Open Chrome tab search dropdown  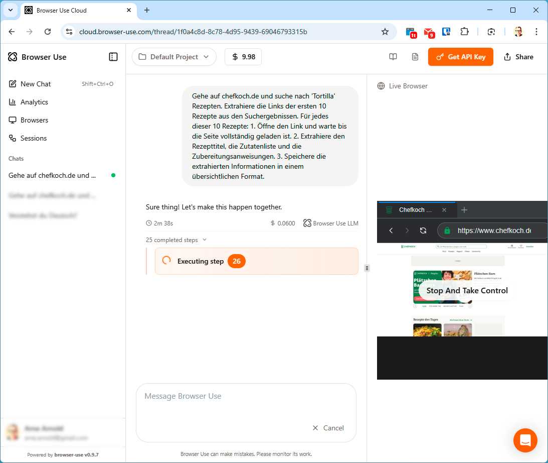tap(11, 10)
